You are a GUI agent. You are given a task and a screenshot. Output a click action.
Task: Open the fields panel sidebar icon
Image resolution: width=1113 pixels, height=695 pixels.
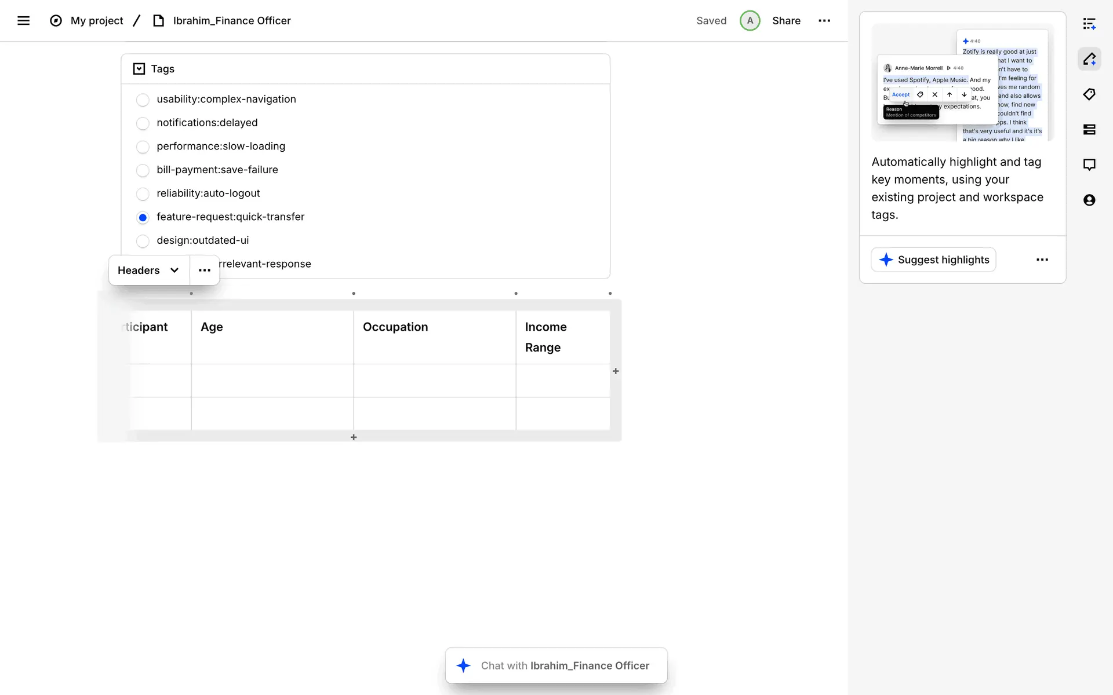point(1089,130)
